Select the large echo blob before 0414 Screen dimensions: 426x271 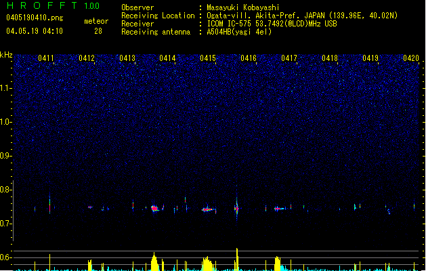point(154,209)
